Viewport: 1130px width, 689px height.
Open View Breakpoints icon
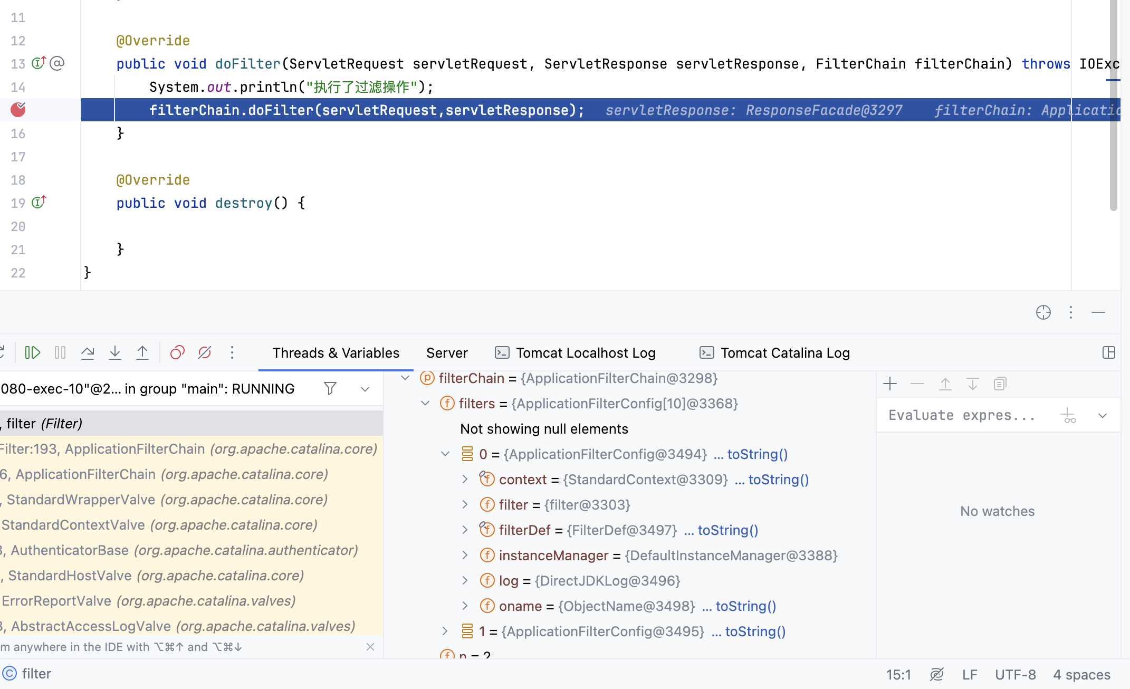pos(177,352)
